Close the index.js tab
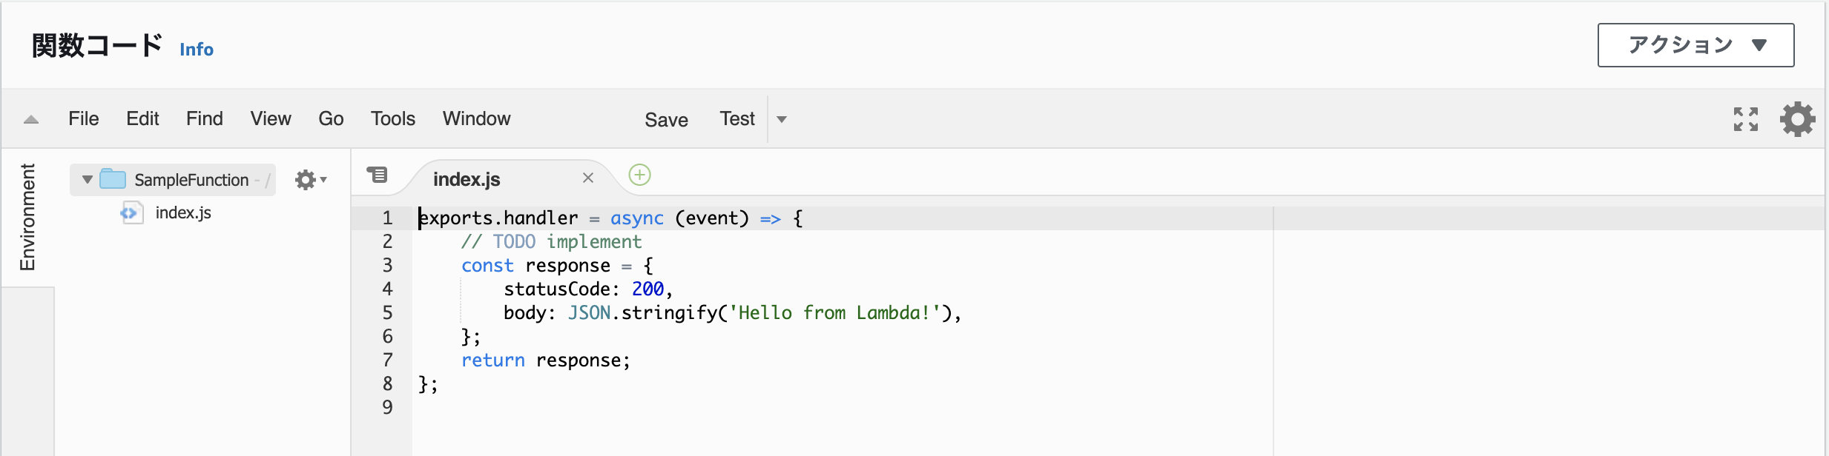This screenshot has height=456, width=1829. click(x=588, y=178)
